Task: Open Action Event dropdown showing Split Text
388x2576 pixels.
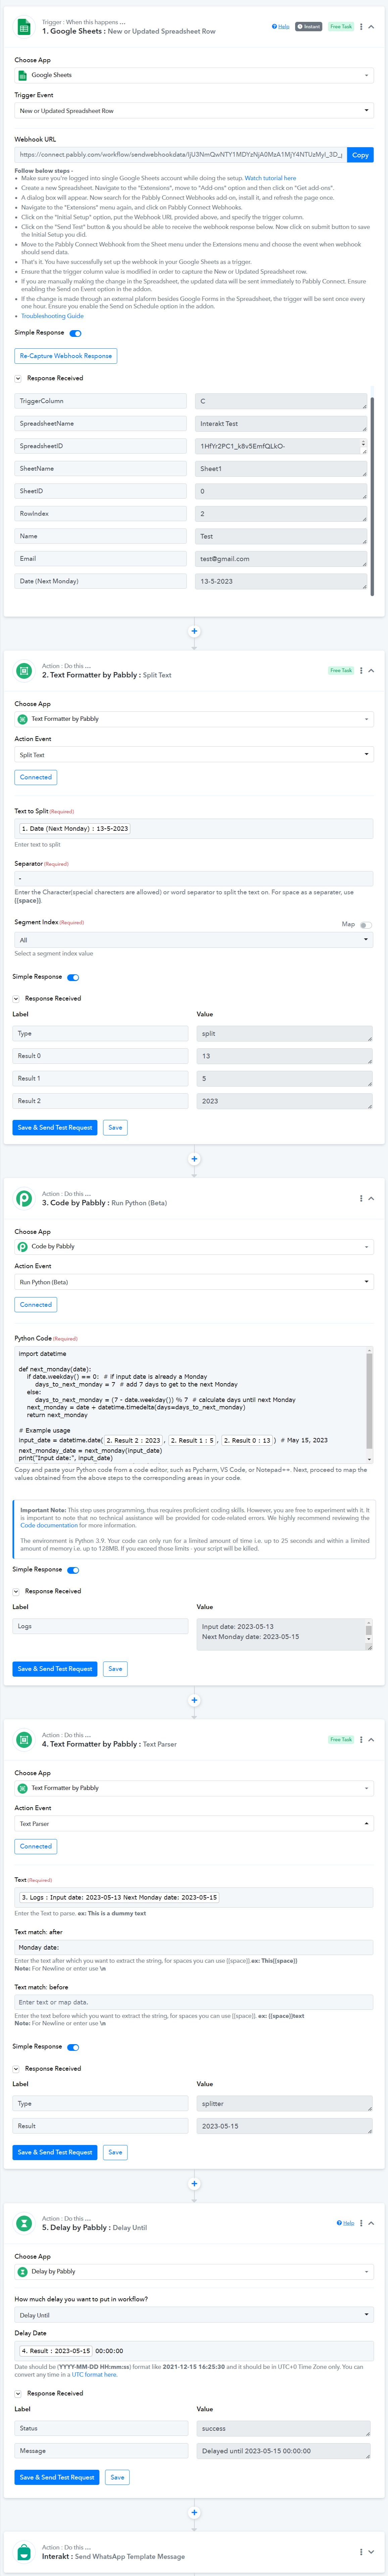Action: click(194, 755)
